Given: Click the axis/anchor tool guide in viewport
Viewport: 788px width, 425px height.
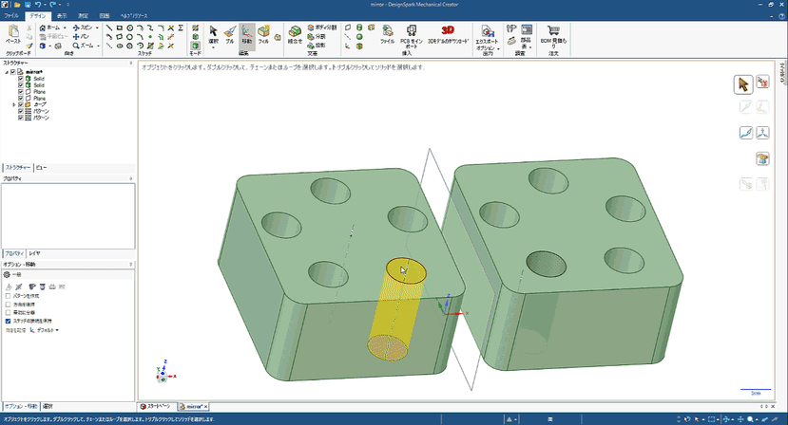Looking at the screenshot, I should click(x=763, y=133).
